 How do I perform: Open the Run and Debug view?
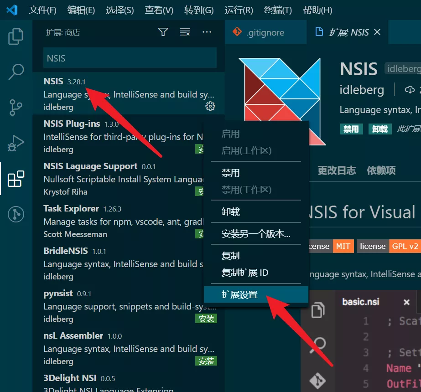[x=16, y=143]
